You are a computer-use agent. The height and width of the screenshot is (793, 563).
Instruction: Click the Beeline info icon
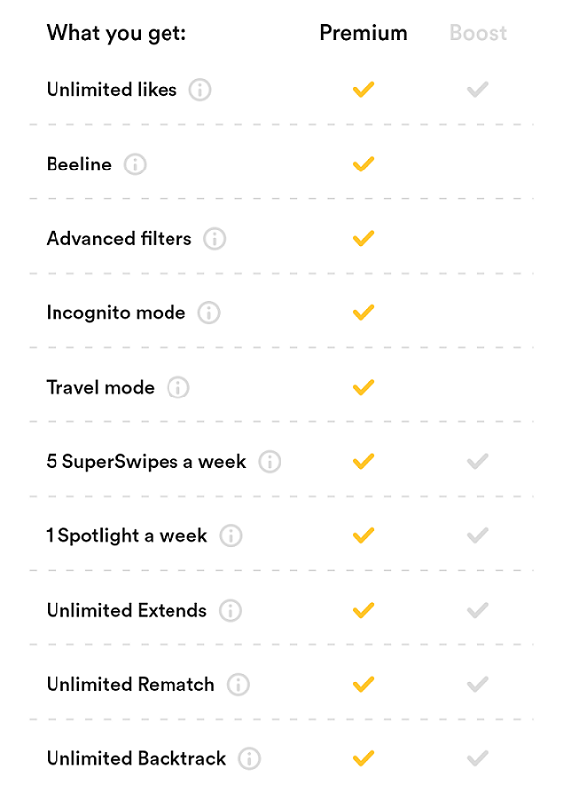135,165
